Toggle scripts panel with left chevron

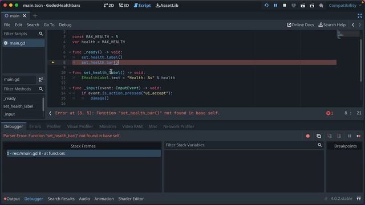(50, 113)
